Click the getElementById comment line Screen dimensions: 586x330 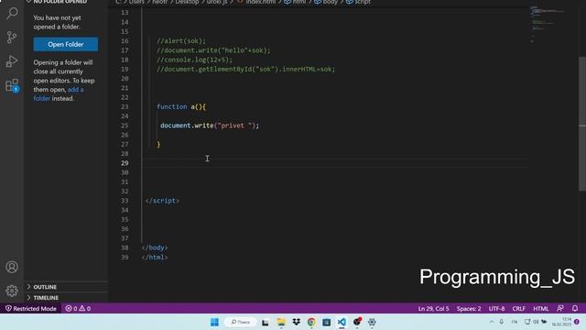(x=246, y=70)
